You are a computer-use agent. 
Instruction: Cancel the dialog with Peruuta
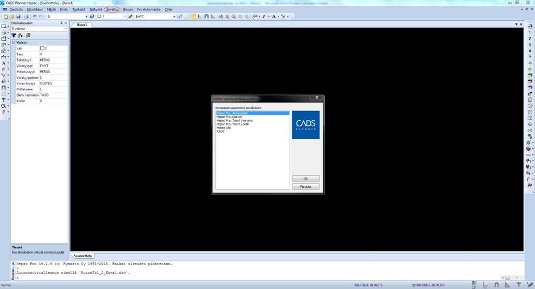tap(306, 187)
